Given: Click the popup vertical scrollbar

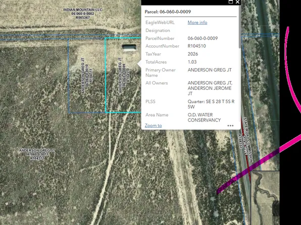Looking at the screenshot, I should (239, 27).
